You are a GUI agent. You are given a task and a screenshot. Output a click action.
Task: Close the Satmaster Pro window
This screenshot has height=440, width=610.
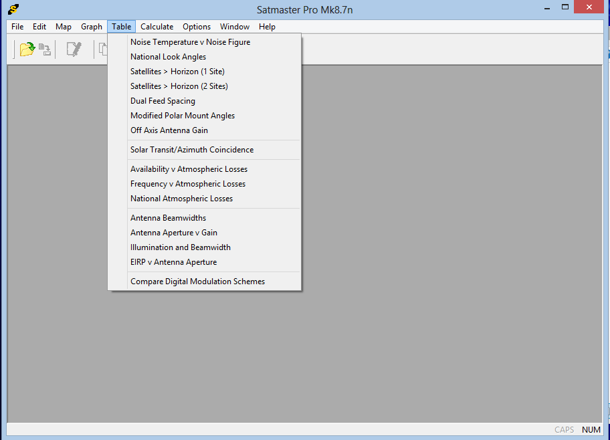589,7
